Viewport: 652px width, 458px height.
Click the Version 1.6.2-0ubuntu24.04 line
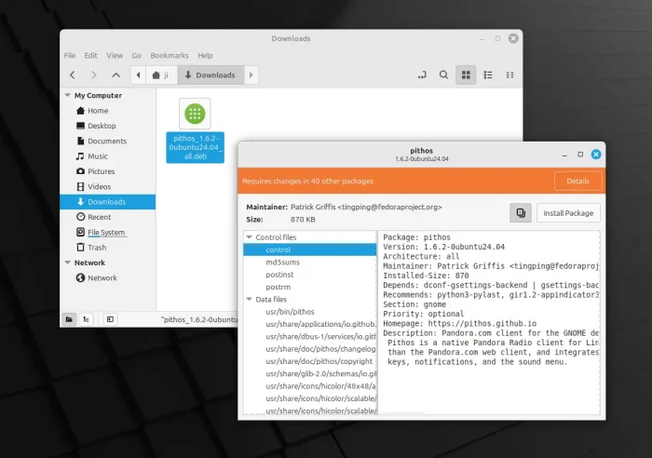coord(443,247)
